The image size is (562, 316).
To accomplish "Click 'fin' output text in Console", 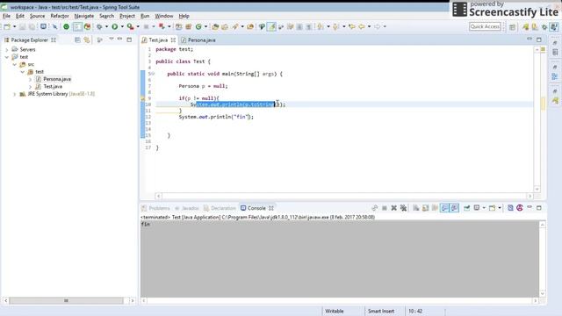I will coord(146,225).
